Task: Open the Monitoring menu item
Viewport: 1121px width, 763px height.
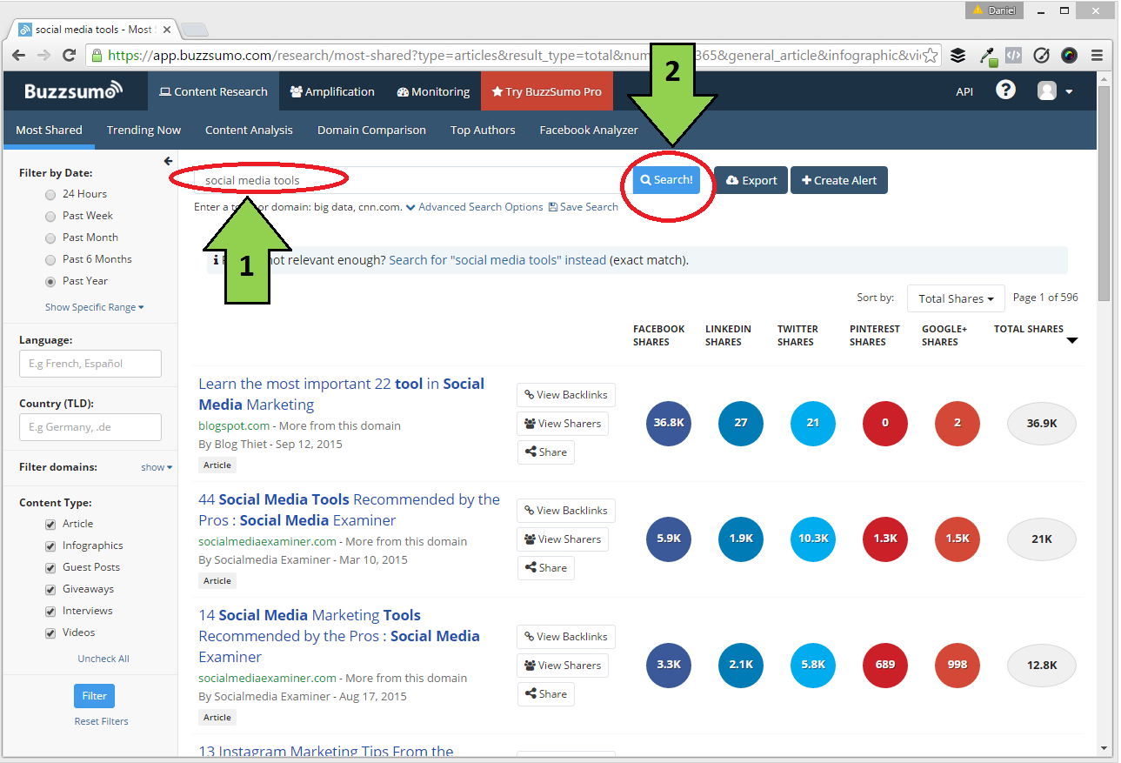Action: (x=433, y=91)
